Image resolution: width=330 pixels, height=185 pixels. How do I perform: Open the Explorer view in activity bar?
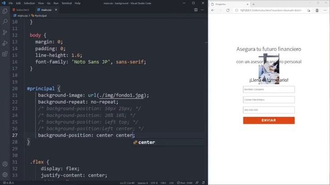click(x=5, y=11)
